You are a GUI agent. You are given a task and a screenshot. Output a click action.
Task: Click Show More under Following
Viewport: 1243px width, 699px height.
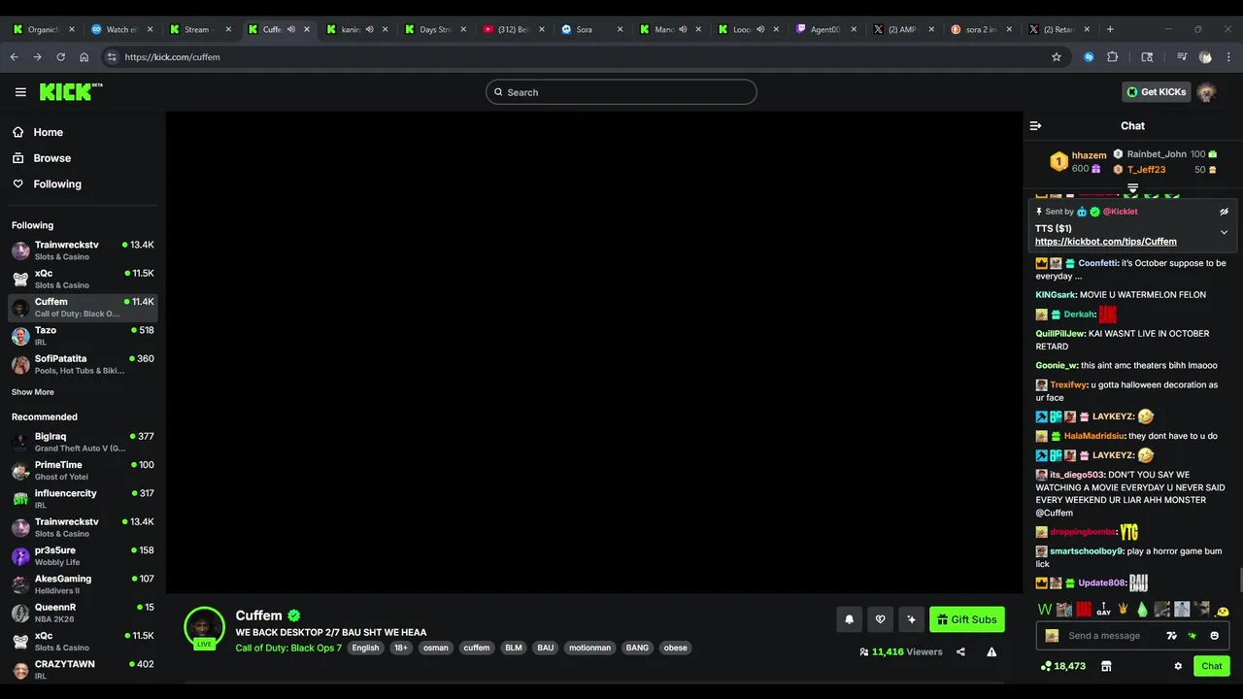click(33, 392)
